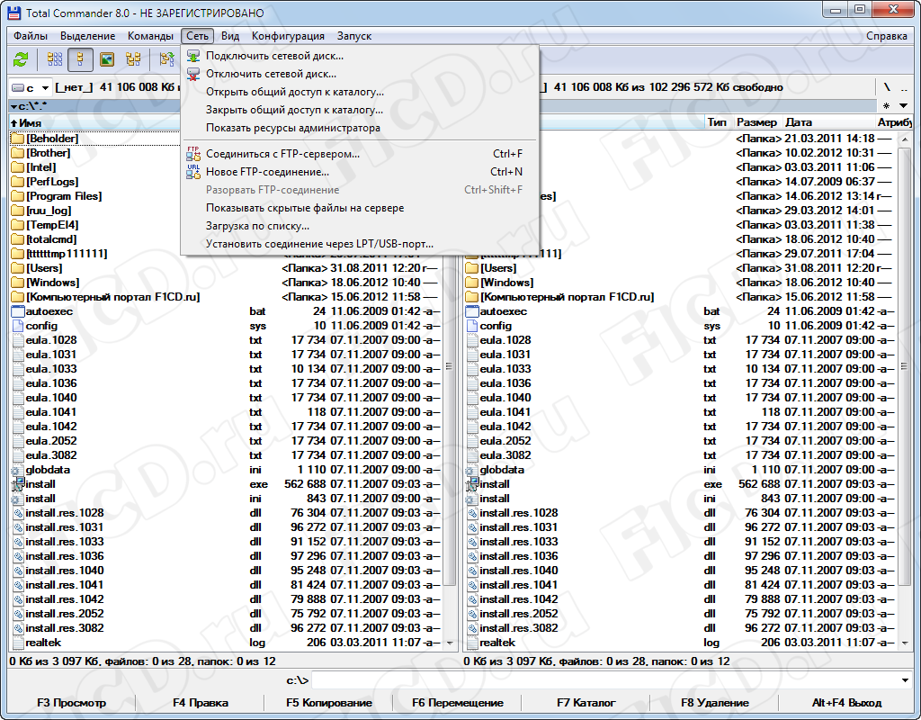
Task: Select [totalcmd] folder in left panel
Action: [51, 239]
